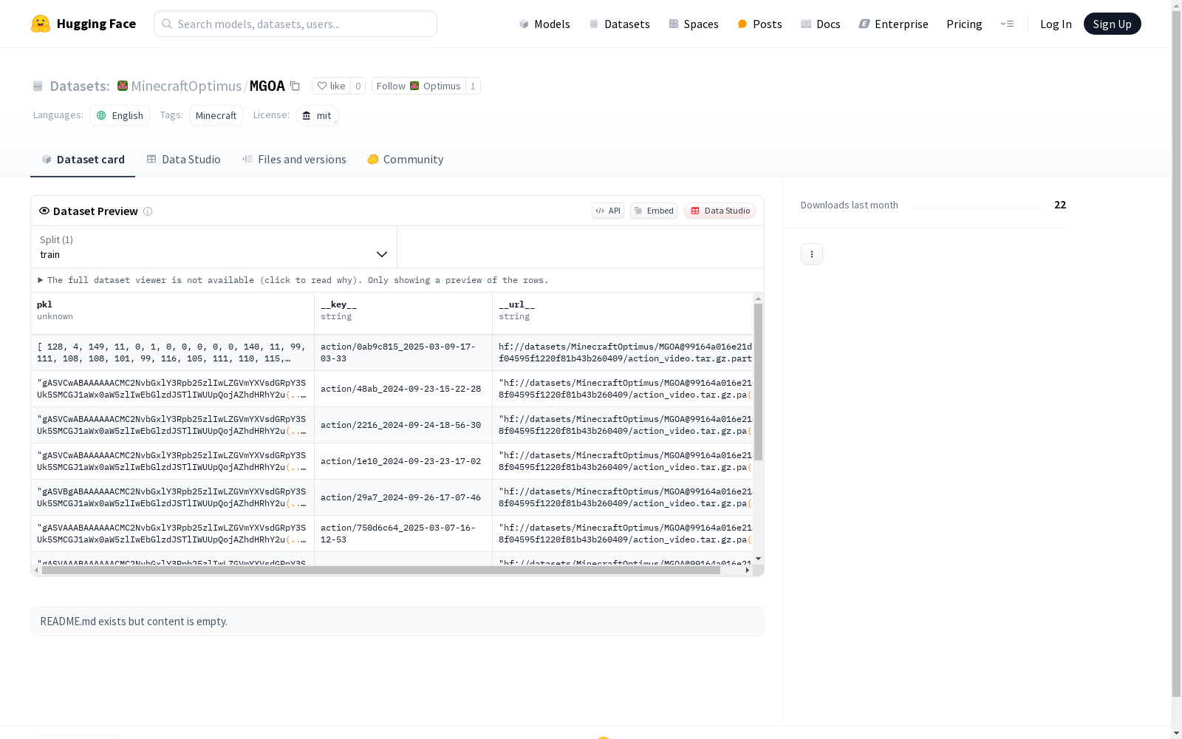The height and width of the screenshot is (739, 1182).
Task: Click the Embed button
Action: point(654,211)
